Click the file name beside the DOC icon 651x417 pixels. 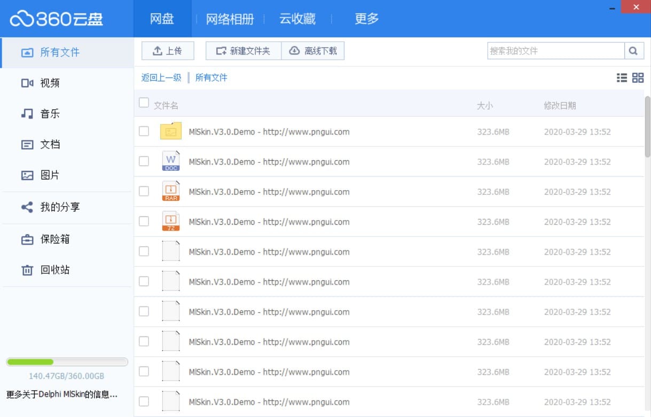[269, 162]
